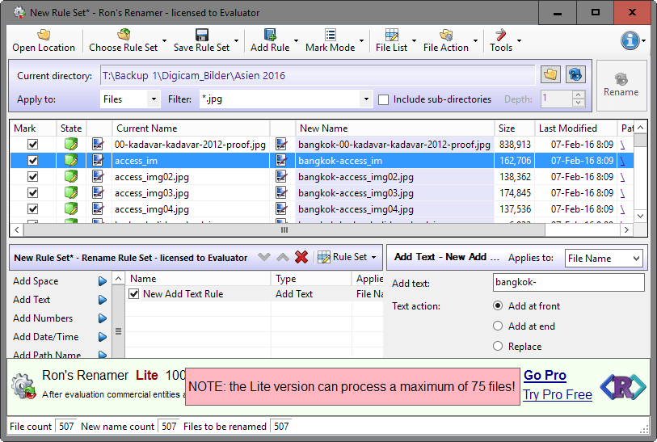Click the blue info help icon
Screen dimensions: 657x442
(x=630, y=40)
